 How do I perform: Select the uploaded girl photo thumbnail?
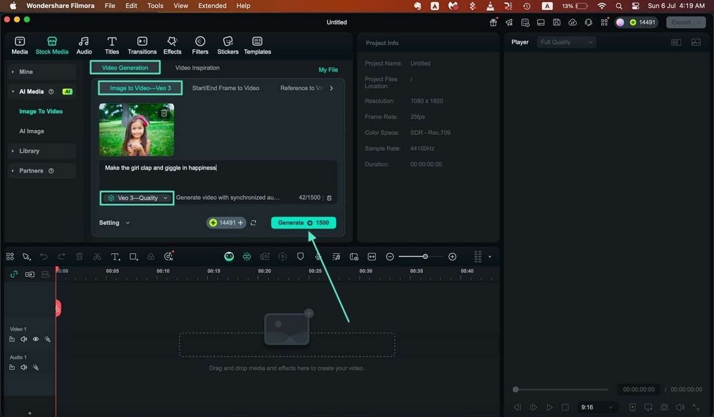pos(136,130)
